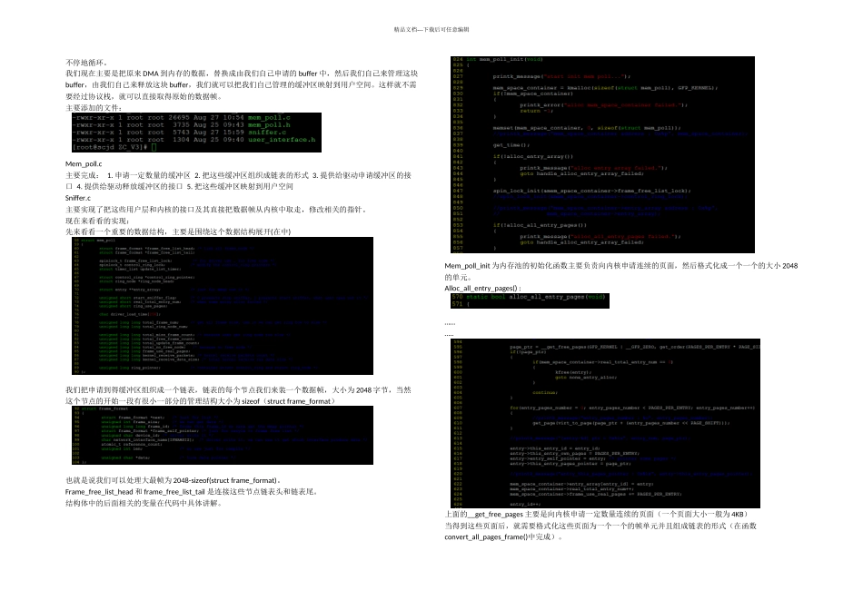The width and height of the screenshot is (863, 610).
Task: Click the header text '精品文档---下载后可任意编辑'
Action: [431, 30]
